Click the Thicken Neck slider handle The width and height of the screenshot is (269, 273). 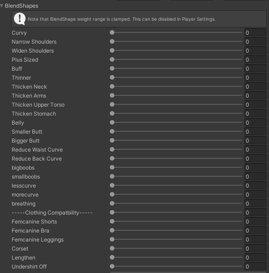[112, 86]
